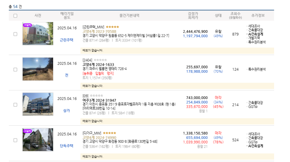This screenshot has height=162, width=290.
Task: Click the star rating on the [09] listing
Action: pyautogui.click(x=96, y=95)
